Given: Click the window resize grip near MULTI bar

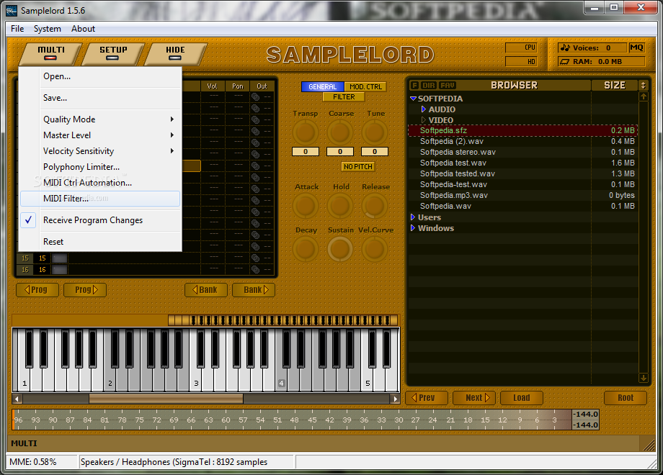Looking at the screenshot, I should (648, 444).
